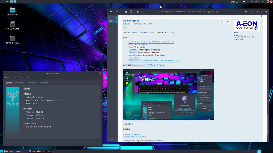Viewport: 273px width, 153px height.
Task: Open the Edit menu in System Monitor
Action: (x=14, y=77)
